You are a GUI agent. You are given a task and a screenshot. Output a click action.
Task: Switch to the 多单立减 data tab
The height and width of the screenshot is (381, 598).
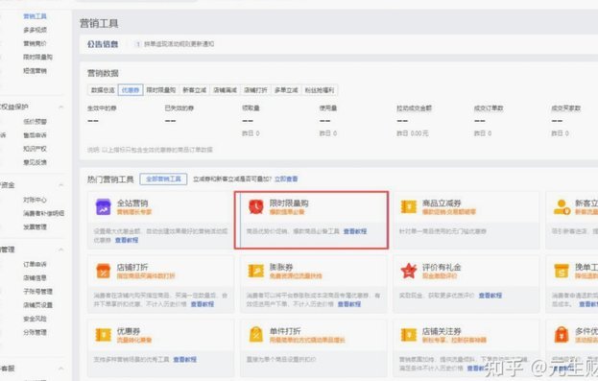[x=286, y=90]
